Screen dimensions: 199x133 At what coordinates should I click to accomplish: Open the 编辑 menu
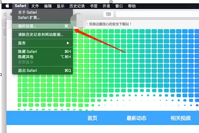tap(48, 6)
